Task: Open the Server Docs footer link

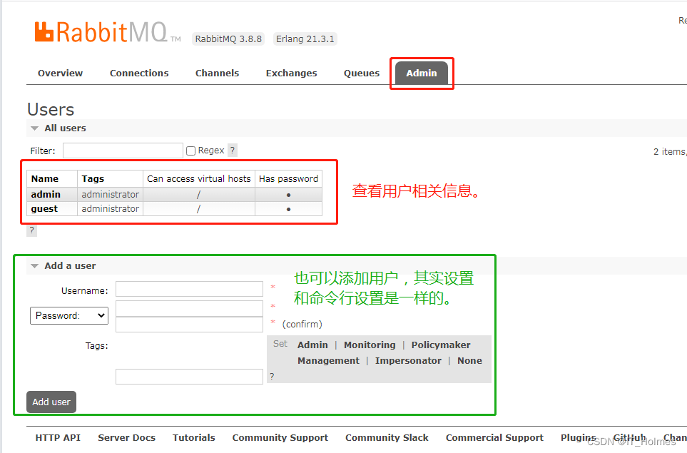Action: 126,438
